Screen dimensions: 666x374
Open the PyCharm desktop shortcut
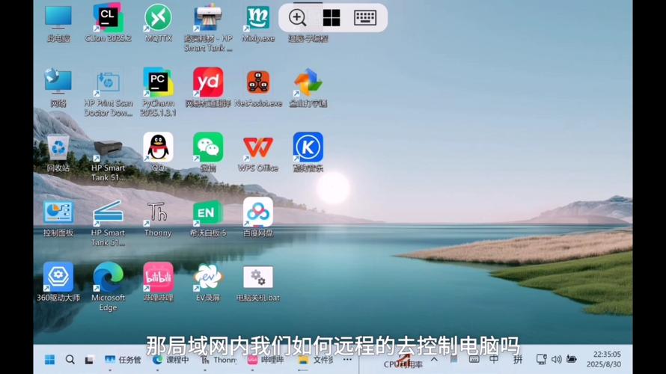click(x=158, y=82)
